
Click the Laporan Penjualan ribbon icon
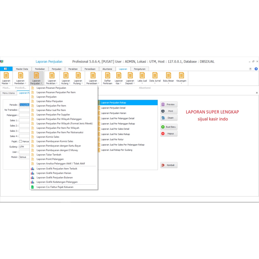36,78
